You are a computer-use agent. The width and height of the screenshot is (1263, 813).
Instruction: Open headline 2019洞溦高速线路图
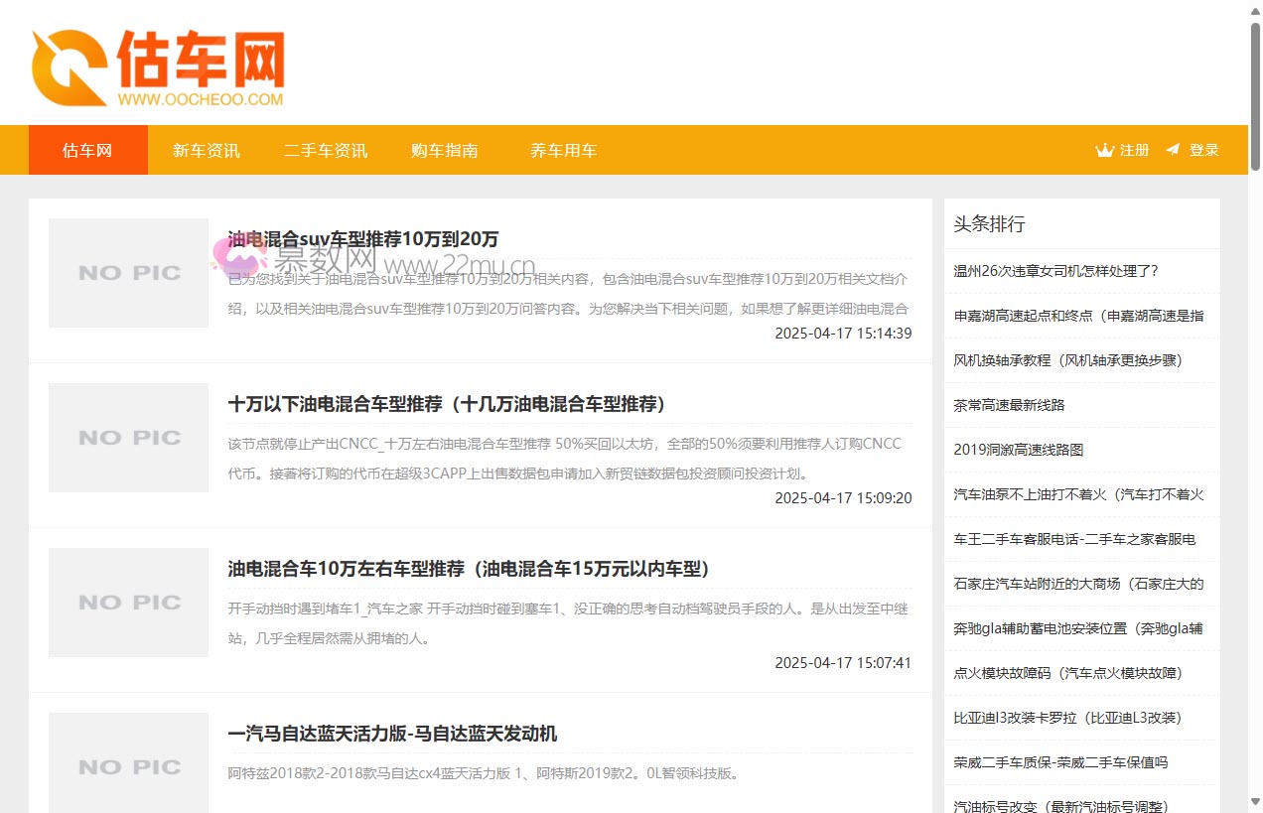(x=1020, y=450)
